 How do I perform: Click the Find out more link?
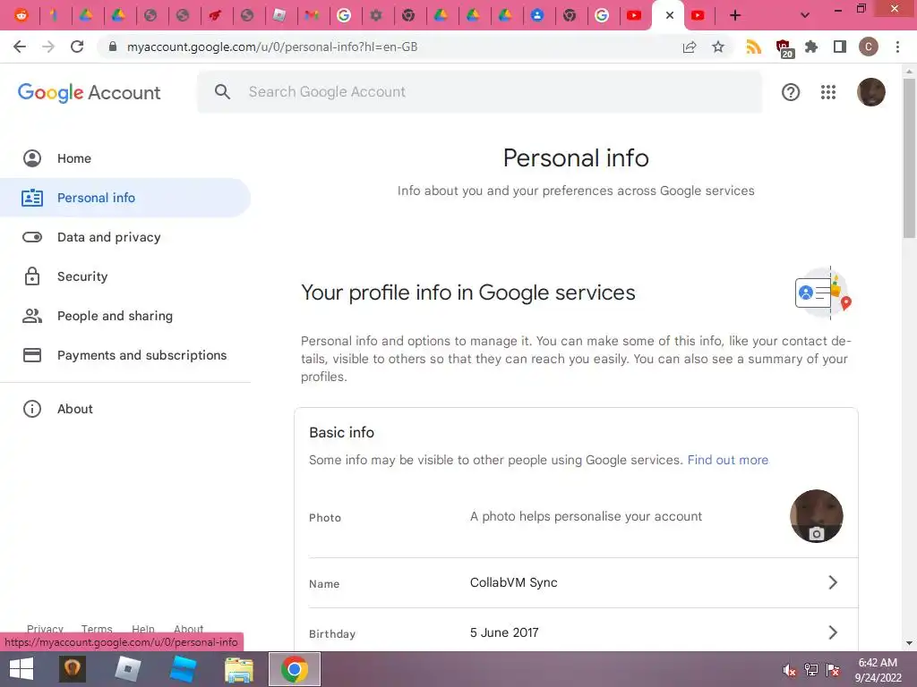click(727, 460)
